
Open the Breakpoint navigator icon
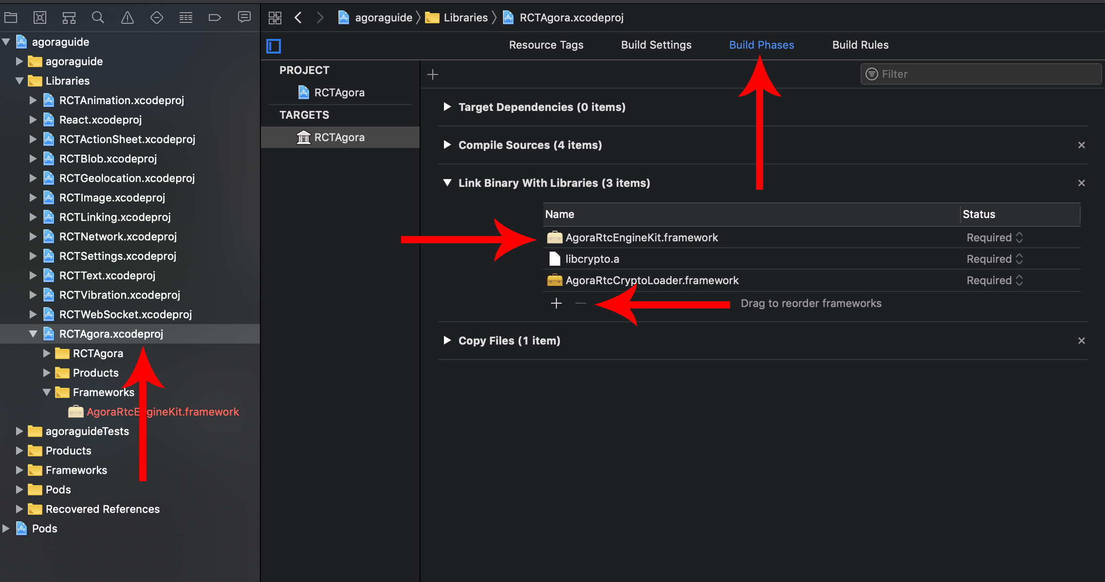coord(215,18)
